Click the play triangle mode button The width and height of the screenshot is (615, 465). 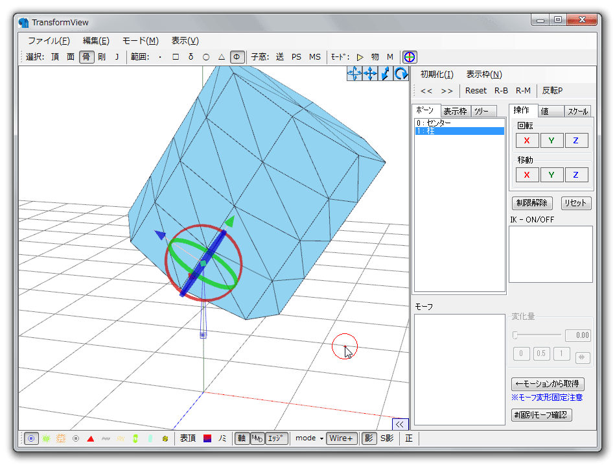click(x=360, y=57)
